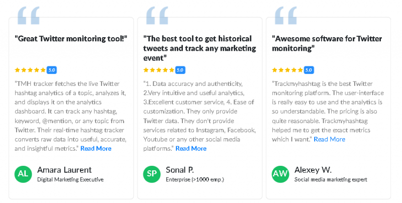Click the quote mark icon above second testimonial
This screenshot has height=203, width=402.
point(157,16)
